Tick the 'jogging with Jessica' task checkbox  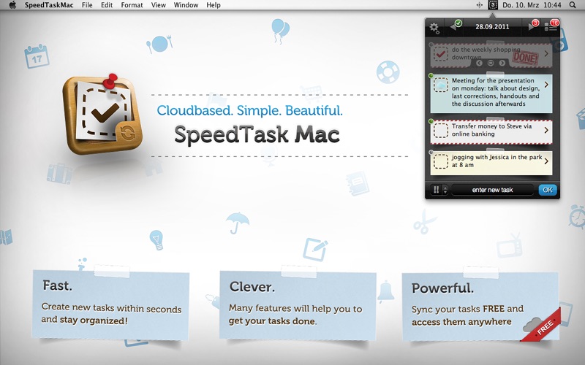coord(441,161)
